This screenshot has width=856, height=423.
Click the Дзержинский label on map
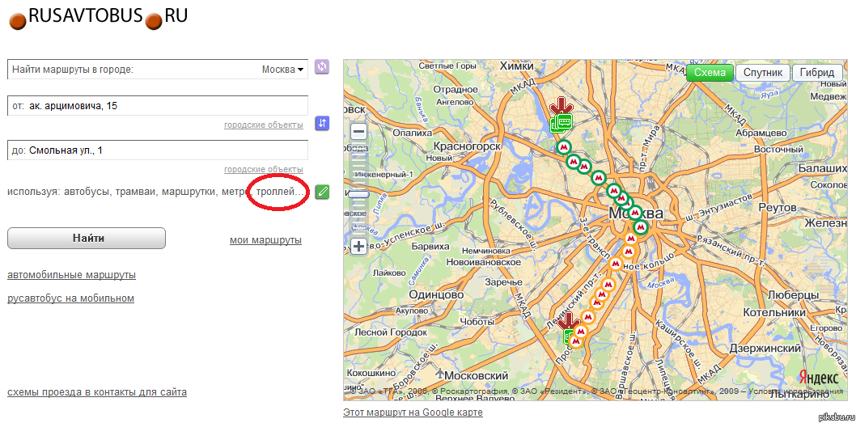765,349
